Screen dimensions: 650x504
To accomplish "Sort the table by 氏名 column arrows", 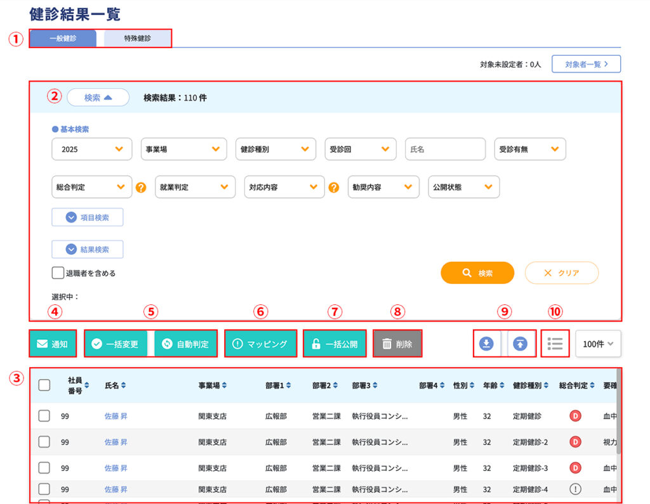I will tap(124, 385).
